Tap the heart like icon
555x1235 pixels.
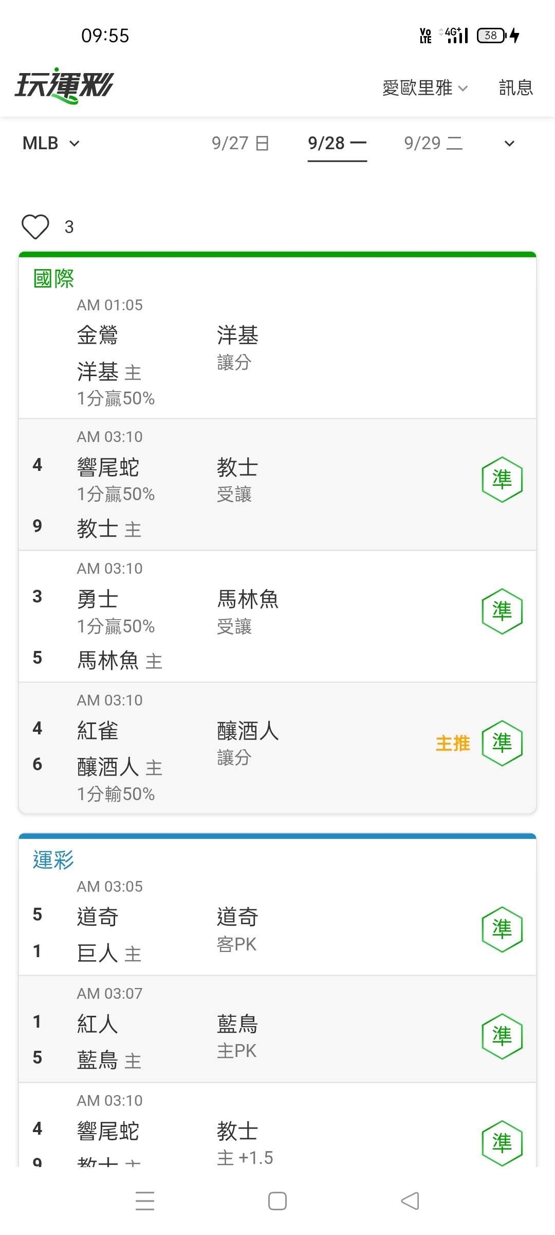coord(35,226)
